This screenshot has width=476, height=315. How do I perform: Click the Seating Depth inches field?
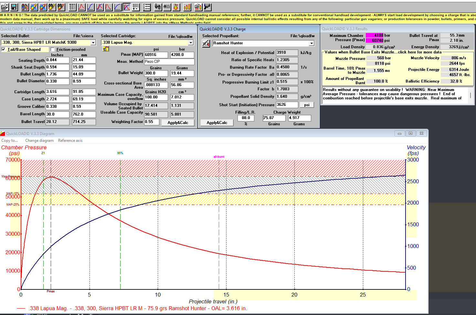tap(58, 60)
